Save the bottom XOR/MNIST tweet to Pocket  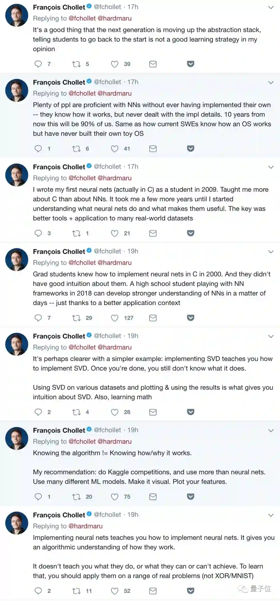point(191,591)
